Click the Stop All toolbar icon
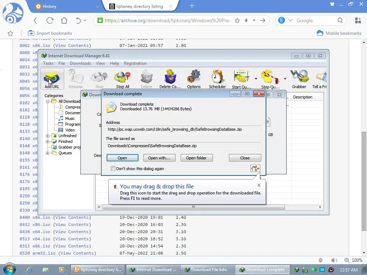Viewport: 367px width, 275px height. tap(123, 79)
